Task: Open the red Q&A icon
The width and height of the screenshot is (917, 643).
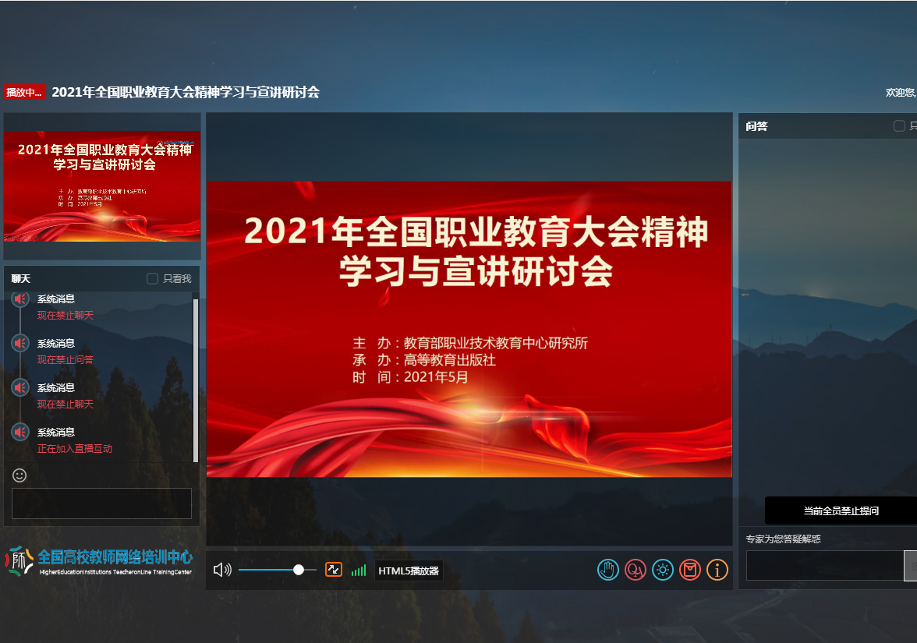Action: 636,570
